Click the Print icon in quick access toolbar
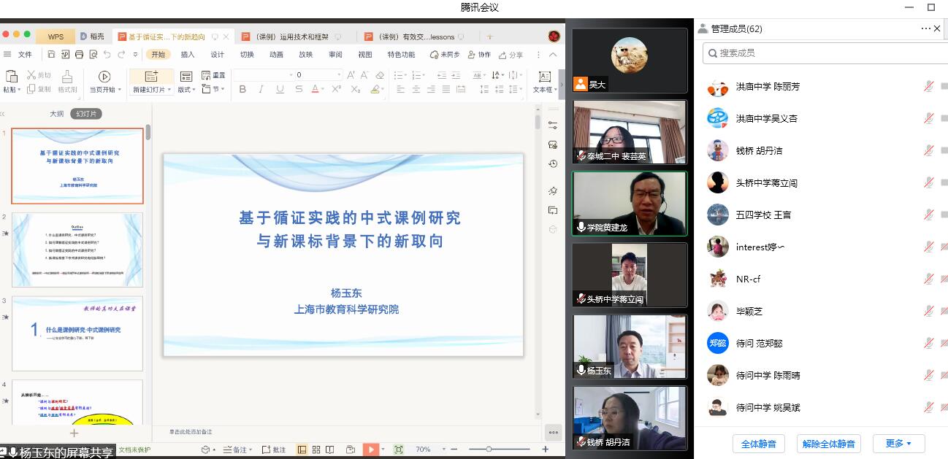Viewport: 948px width, 459px height. click(79, 55)
